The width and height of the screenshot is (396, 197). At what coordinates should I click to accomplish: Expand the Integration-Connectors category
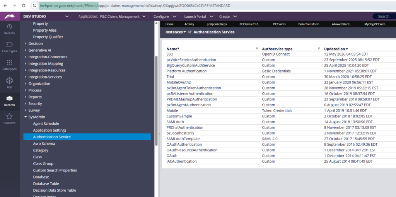coord(26,57)
